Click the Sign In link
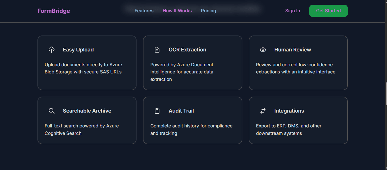387x170 pixels. tap(293, 11)
